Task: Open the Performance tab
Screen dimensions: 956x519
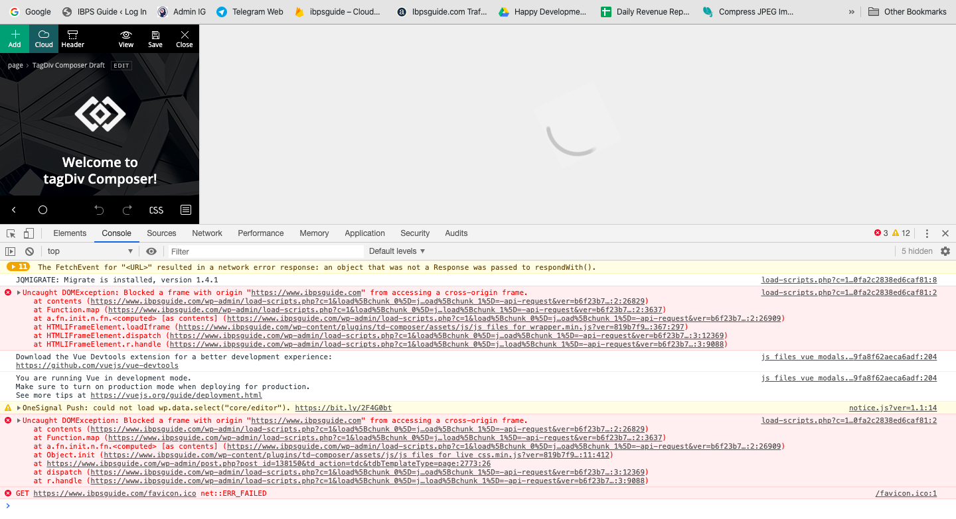Action: point(261,233)
